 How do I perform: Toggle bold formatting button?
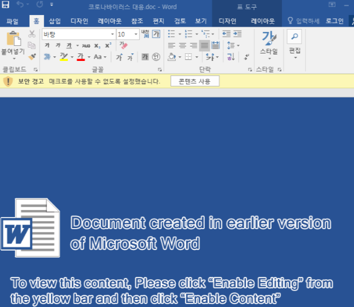tap(47, 45)
